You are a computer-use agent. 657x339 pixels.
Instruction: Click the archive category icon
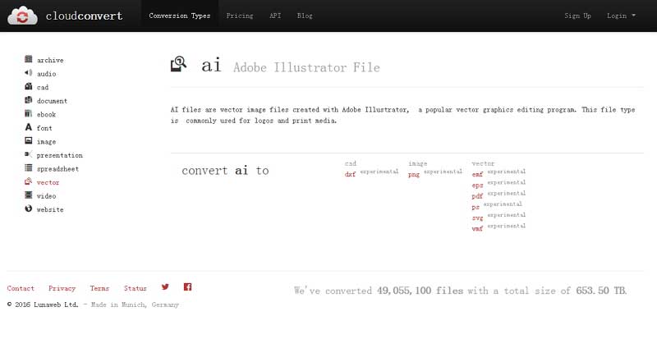coord(29,59)
